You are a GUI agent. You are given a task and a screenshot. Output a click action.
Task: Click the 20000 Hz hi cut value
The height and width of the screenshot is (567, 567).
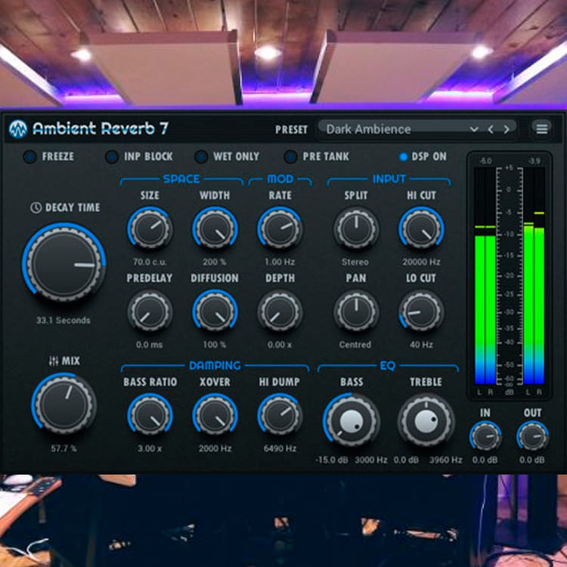421,262
